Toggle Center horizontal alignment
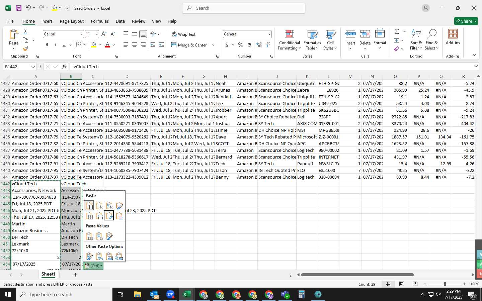This screenshot has width=482, height=301. 135,45
